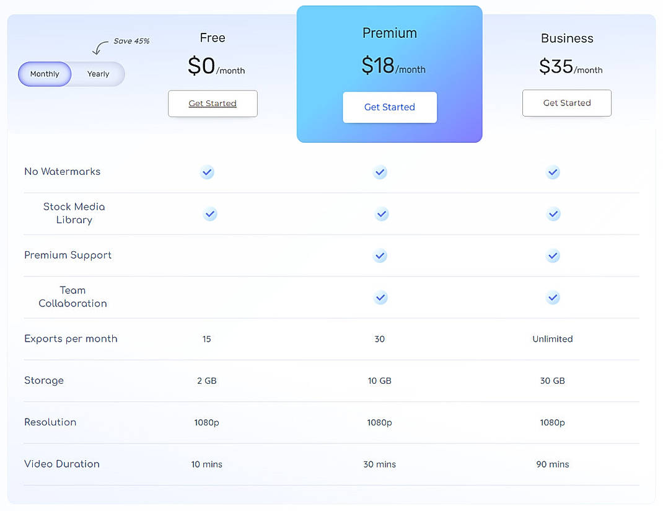Click the Team Collaboration checkmark under Business
This screenshot has height=511, width=663.
[553, 297]
